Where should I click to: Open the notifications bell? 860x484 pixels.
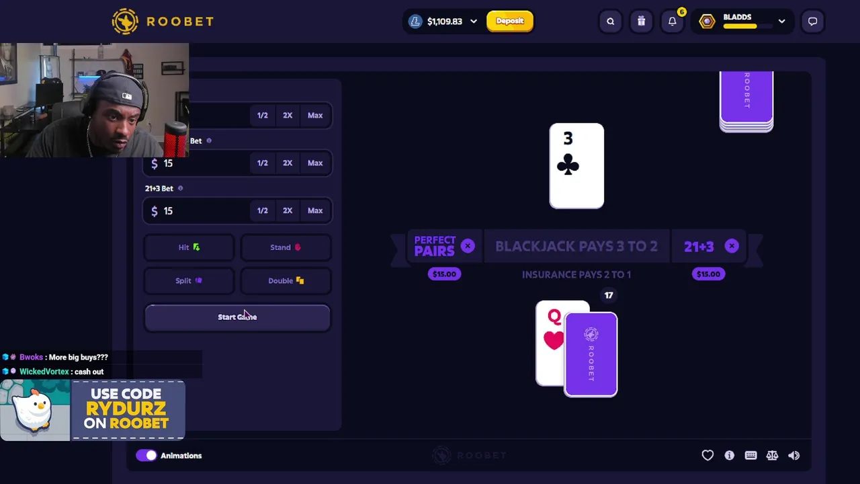click(672, 22)
